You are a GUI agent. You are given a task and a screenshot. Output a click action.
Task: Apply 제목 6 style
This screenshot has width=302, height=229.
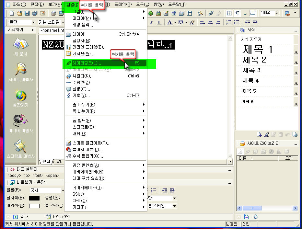[248, 101]
